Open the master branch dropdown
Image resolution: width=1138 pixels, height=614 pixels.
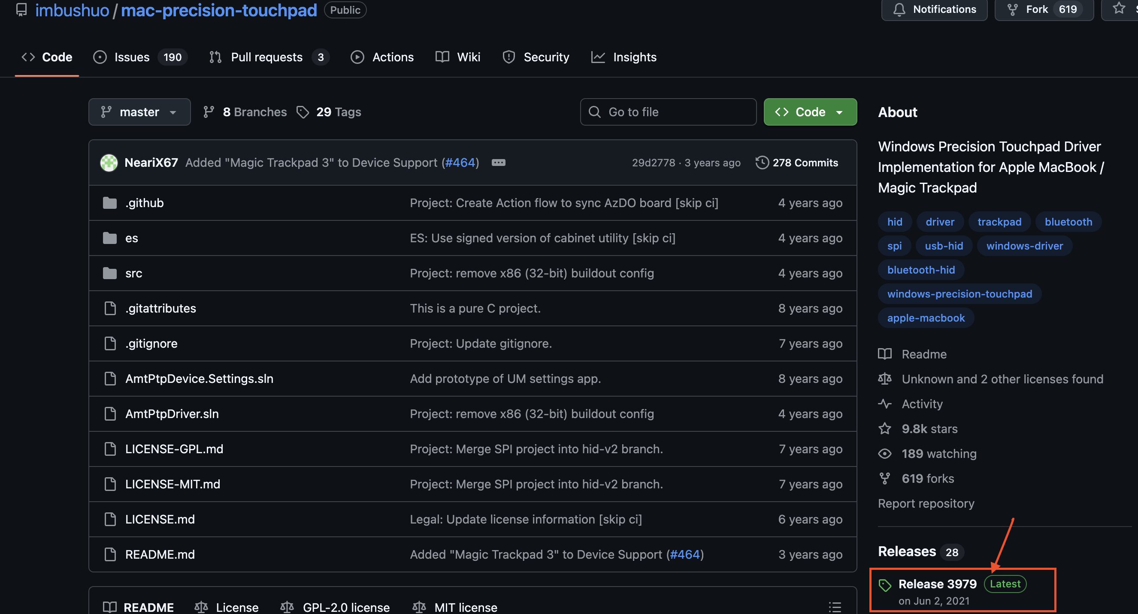139,112
